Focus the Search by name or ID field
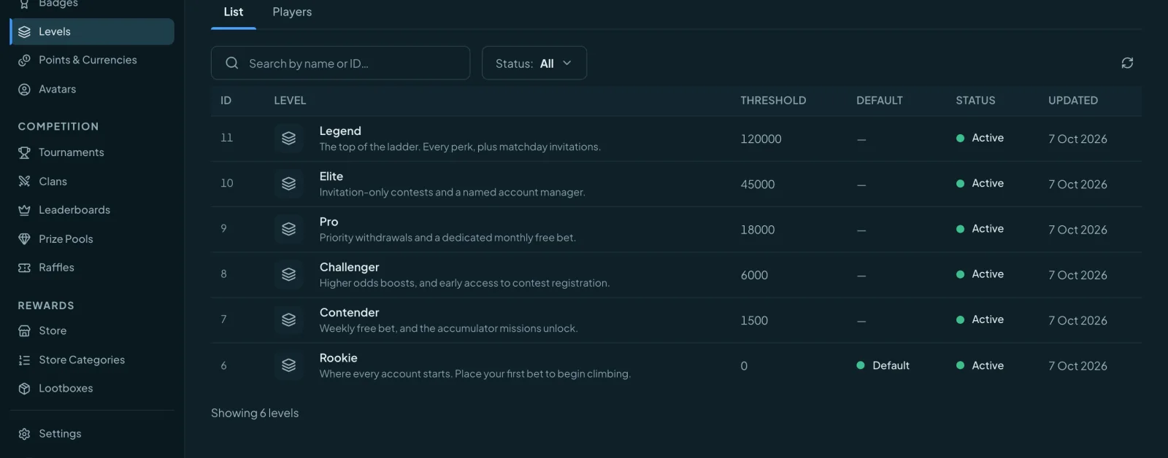 (x=340, y=63)
